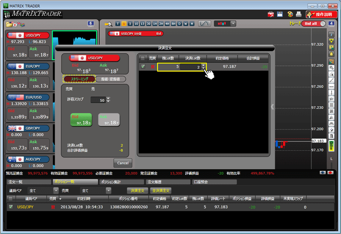Image resolution: width=341 pixels, height=234 pixels.
Task: Increase 許容スリップ with the up arrow
Action: tap(108, 98)
